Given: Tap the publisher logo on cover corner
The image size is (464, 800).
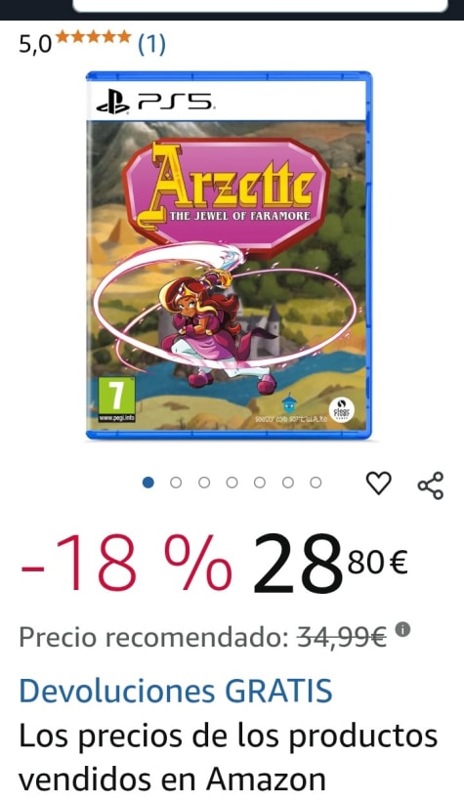Looking at the screenshot, I should point(341,409).
